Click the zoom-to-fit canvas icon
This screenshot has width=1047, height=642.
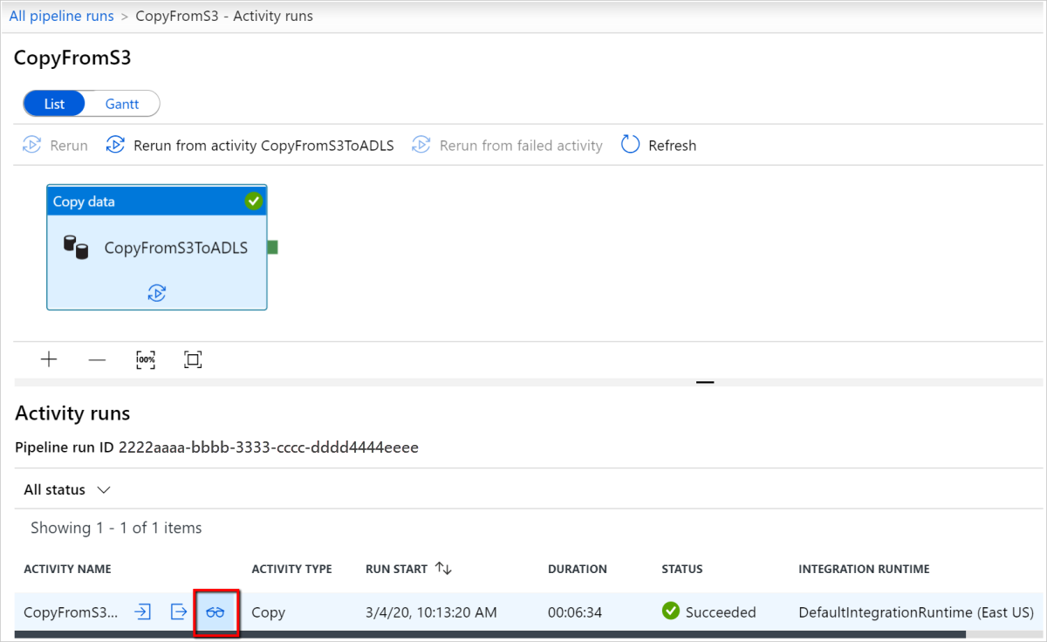point(192,359)
